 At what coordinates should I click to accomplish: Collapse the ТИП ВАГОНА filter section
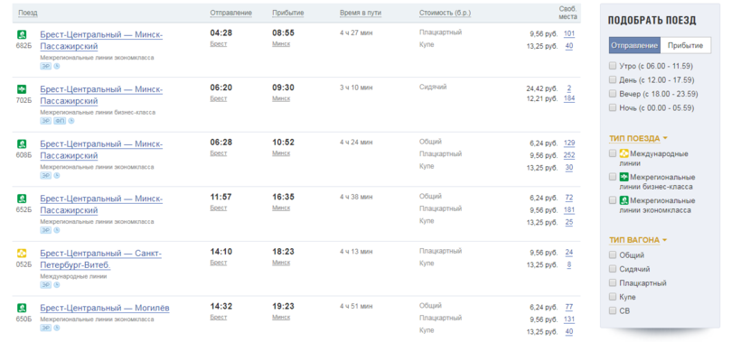pyautogui.click(x=638, y=240)
